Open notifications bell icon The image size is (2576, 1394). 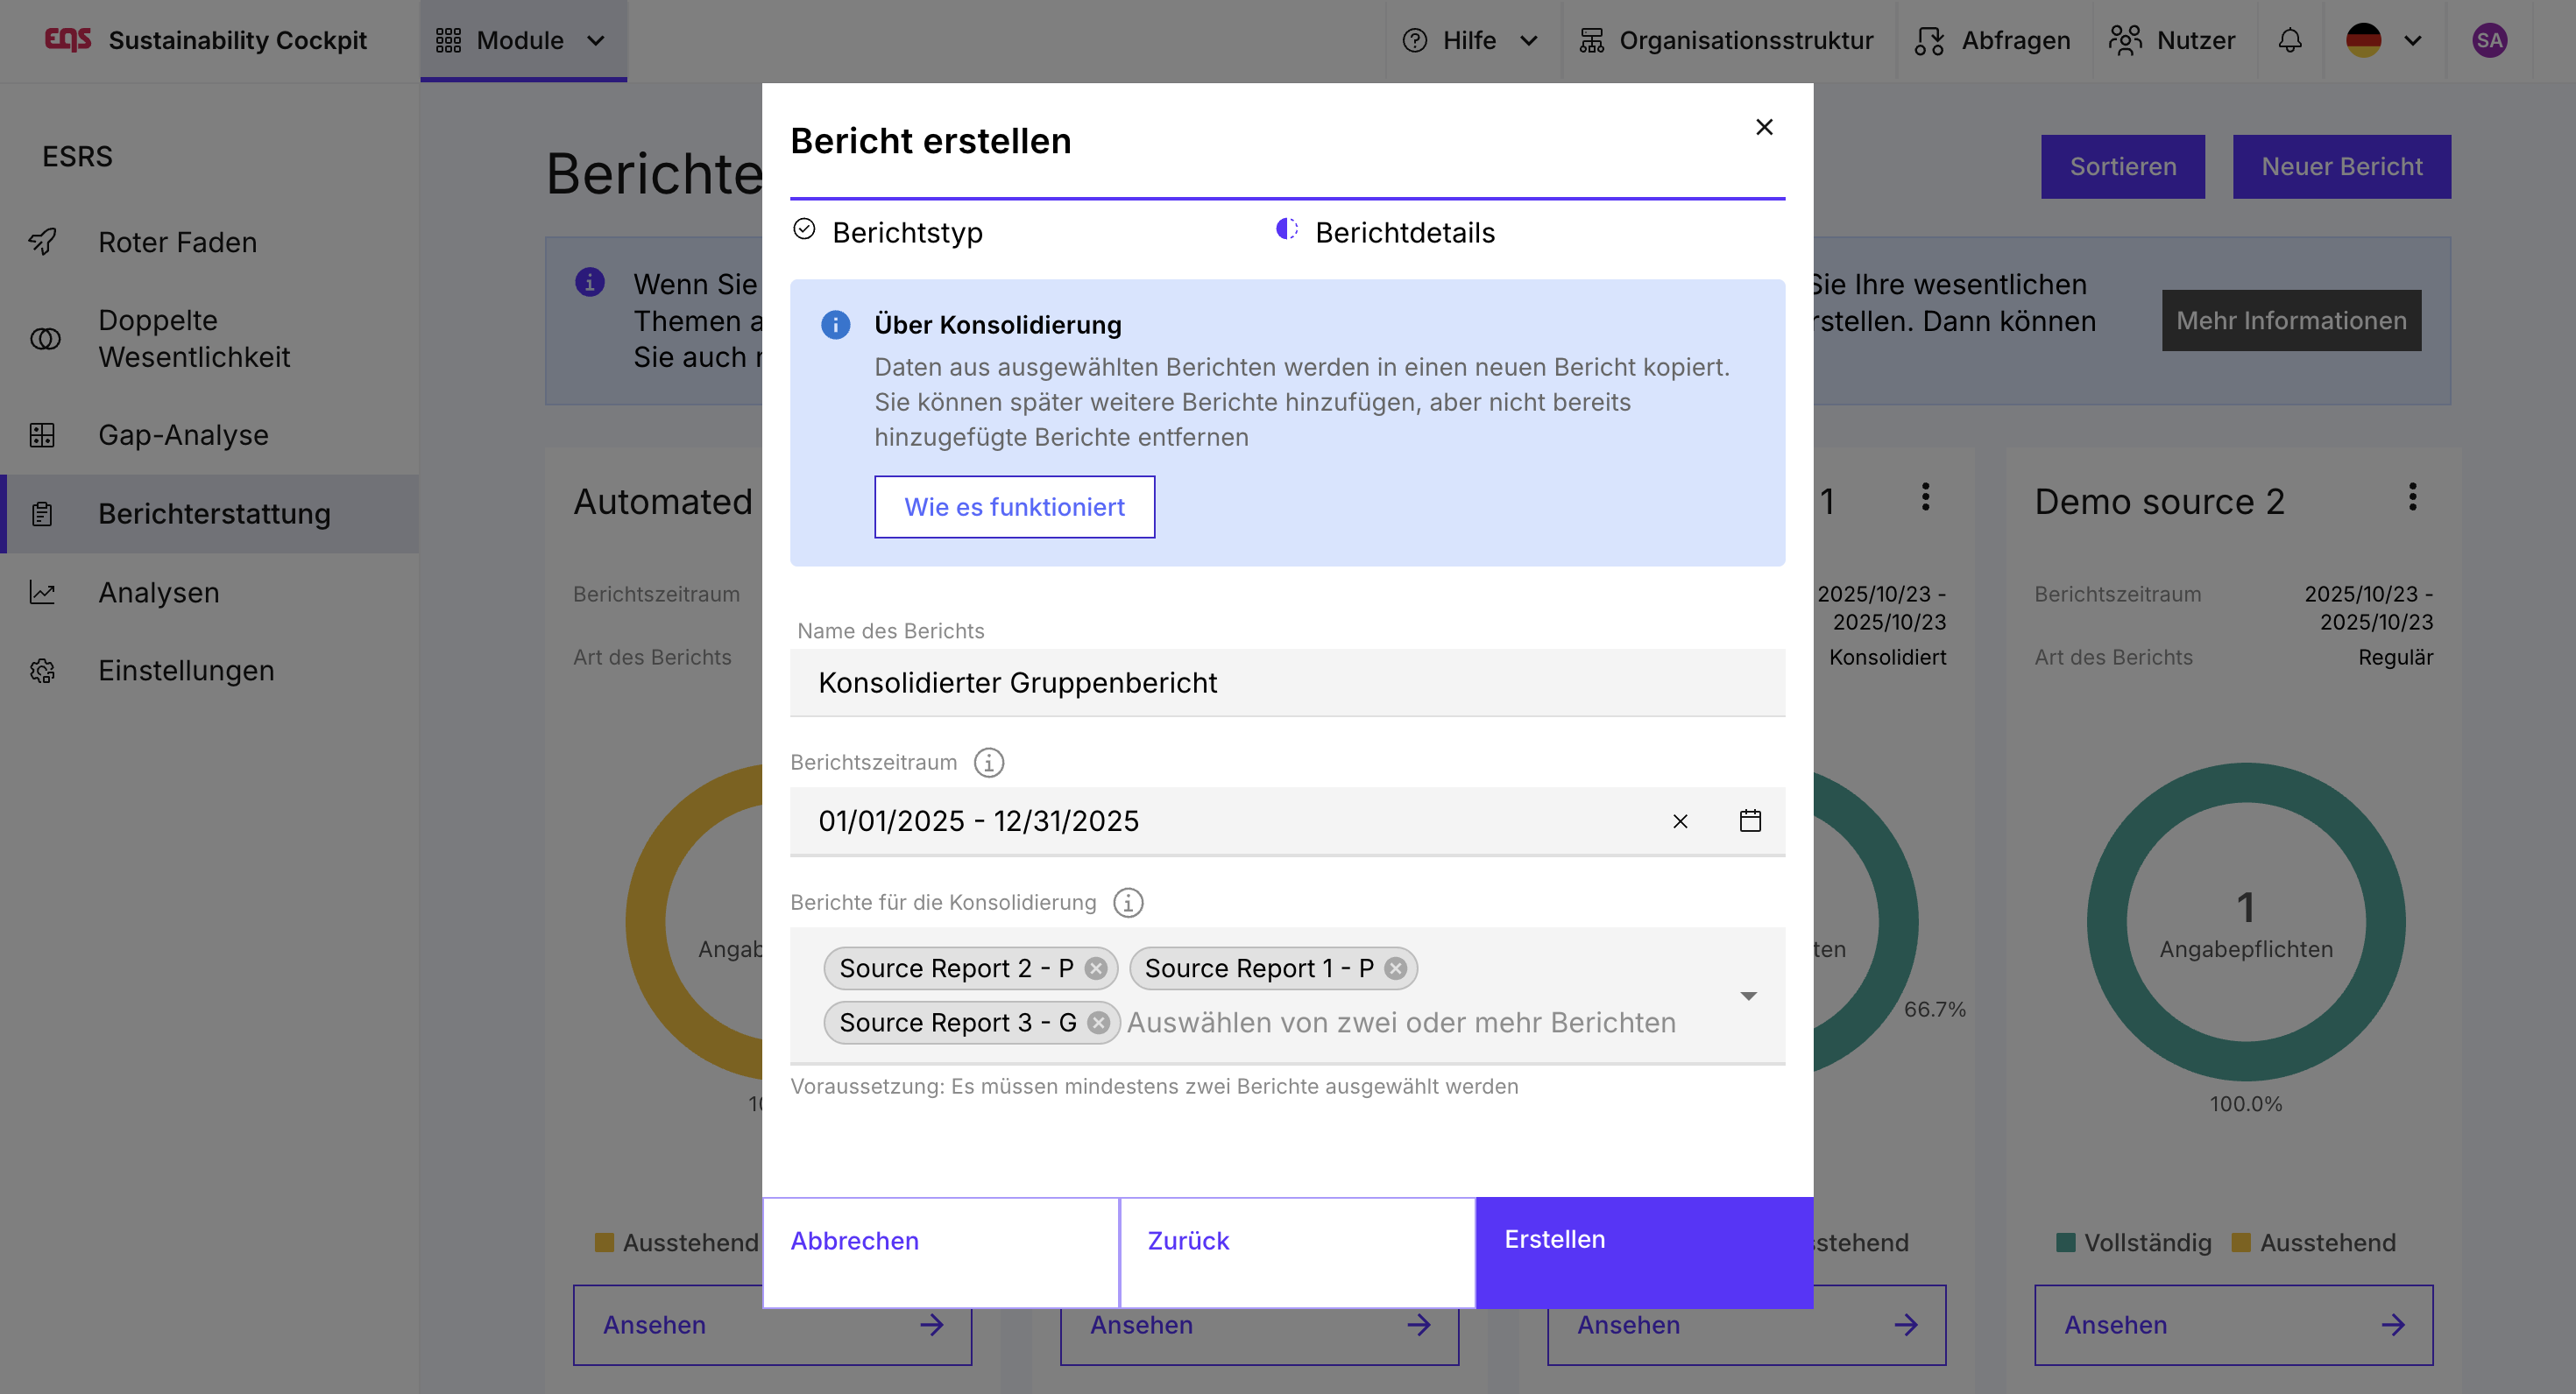(x=2289, y=40)
